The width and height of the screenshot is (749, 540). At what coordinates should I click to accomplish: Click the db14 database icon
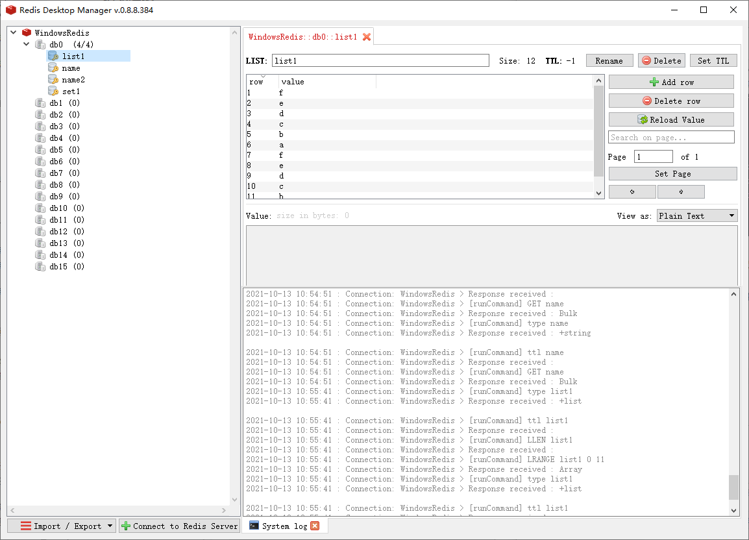pos(40,255)
